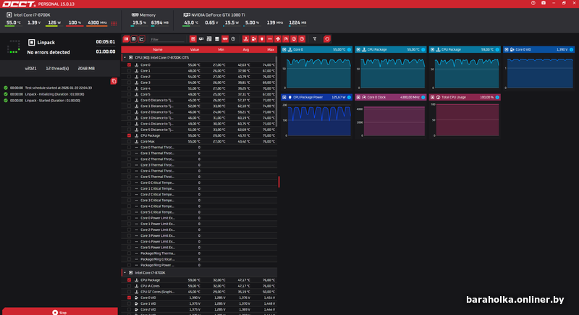Stop the running Linpack test
This screenshot has width=579, height=315.
pos(59,312)
